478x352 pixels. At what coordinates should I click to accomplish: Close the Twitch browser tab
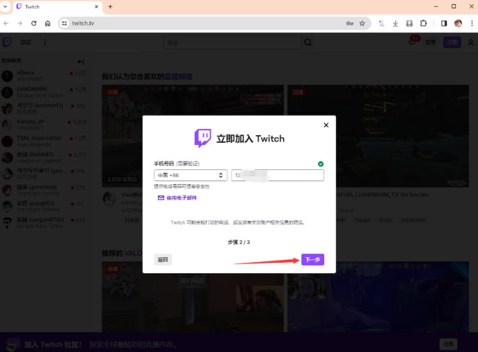click(x=97, y=7)
